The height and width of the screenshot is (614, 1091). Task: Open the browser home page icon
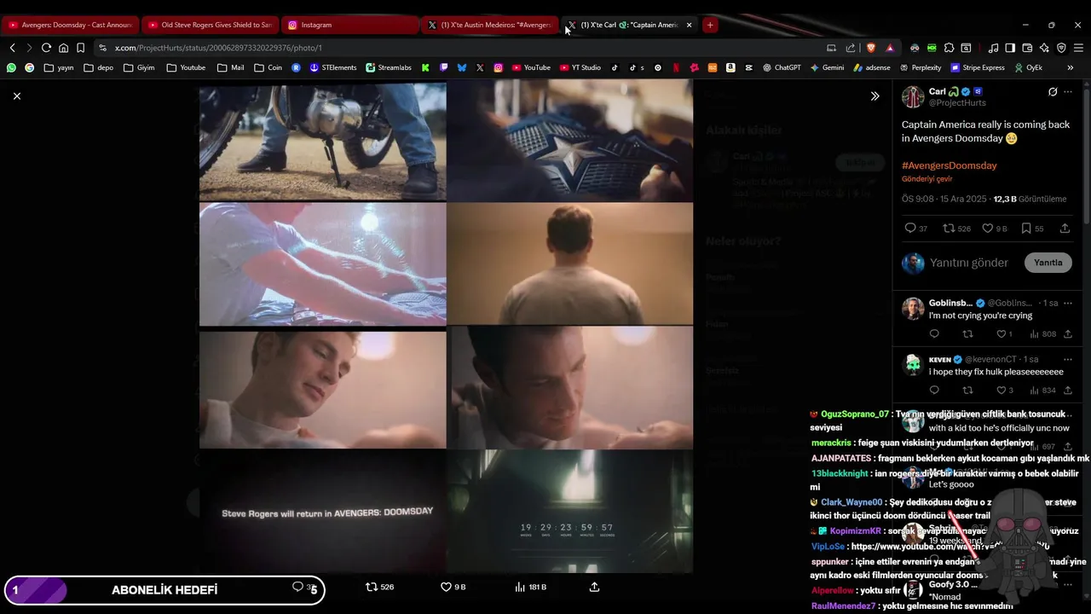63,48
